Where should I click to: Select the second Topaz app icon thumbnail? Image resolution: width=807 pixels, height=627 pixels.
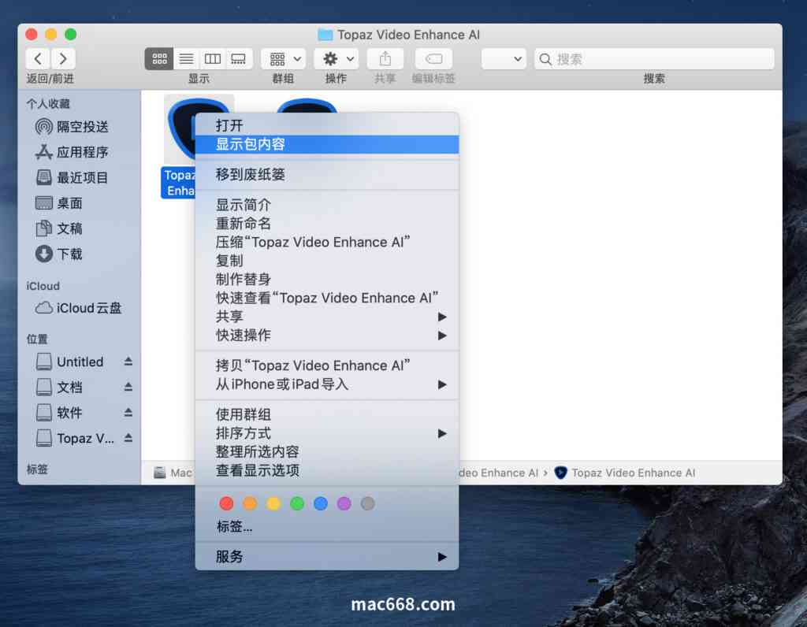tap(307, 106)
